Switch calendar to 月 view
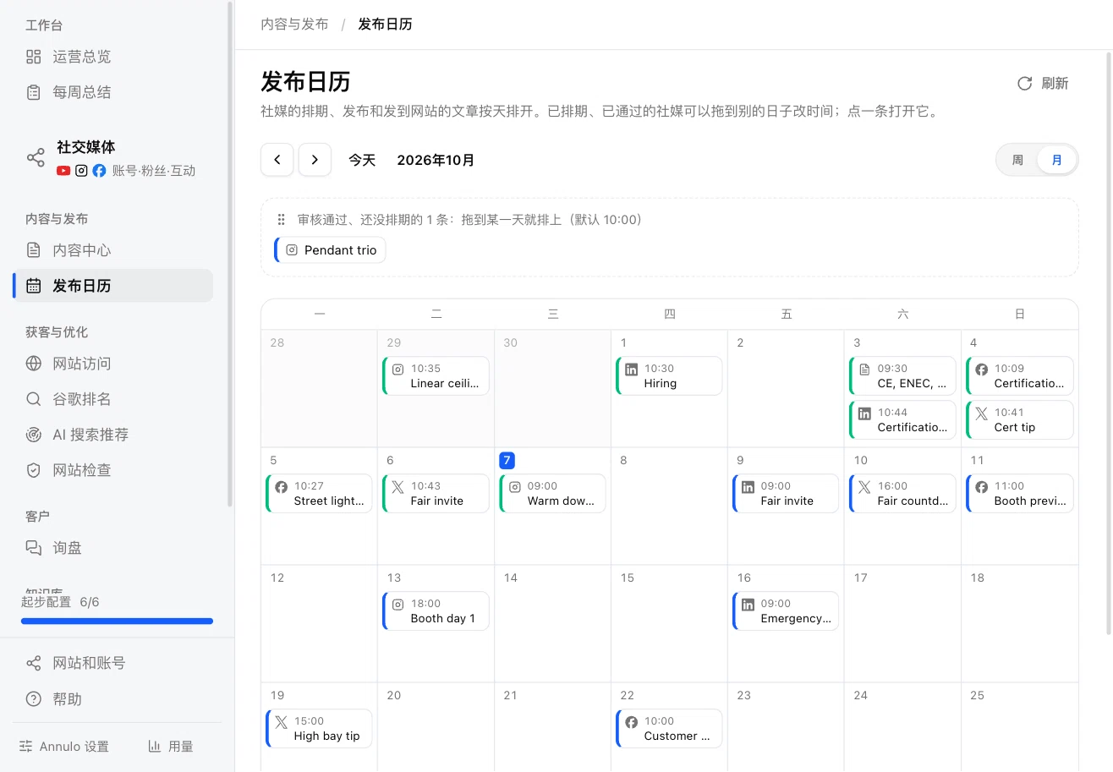 [x=1056, y=160]
